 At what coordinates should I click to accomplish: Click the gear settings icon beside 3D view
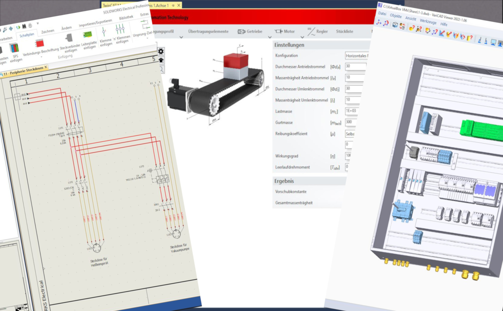[161, 51]
